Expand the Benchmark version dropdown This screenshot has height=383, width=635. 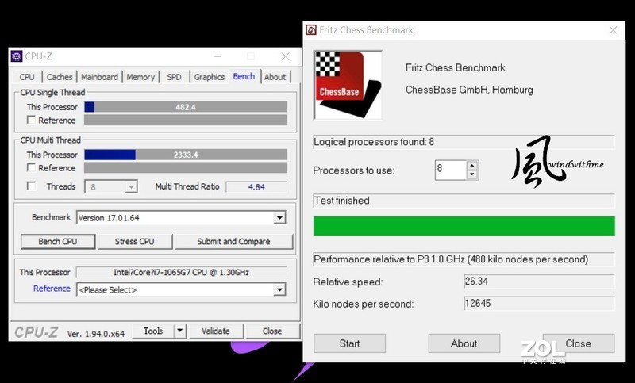[279, 218]
